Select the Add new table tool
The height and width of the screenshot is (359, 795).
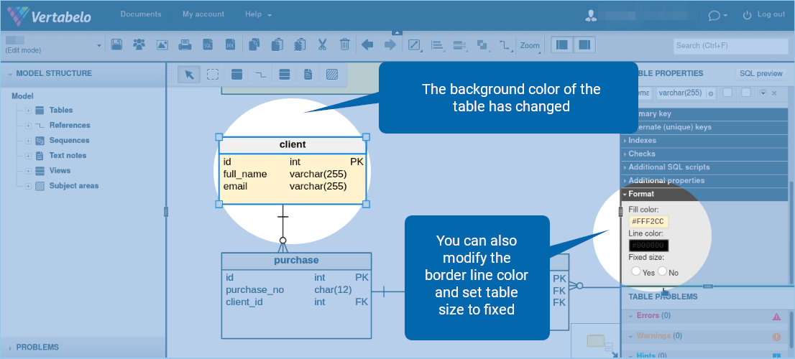[236, 75]
